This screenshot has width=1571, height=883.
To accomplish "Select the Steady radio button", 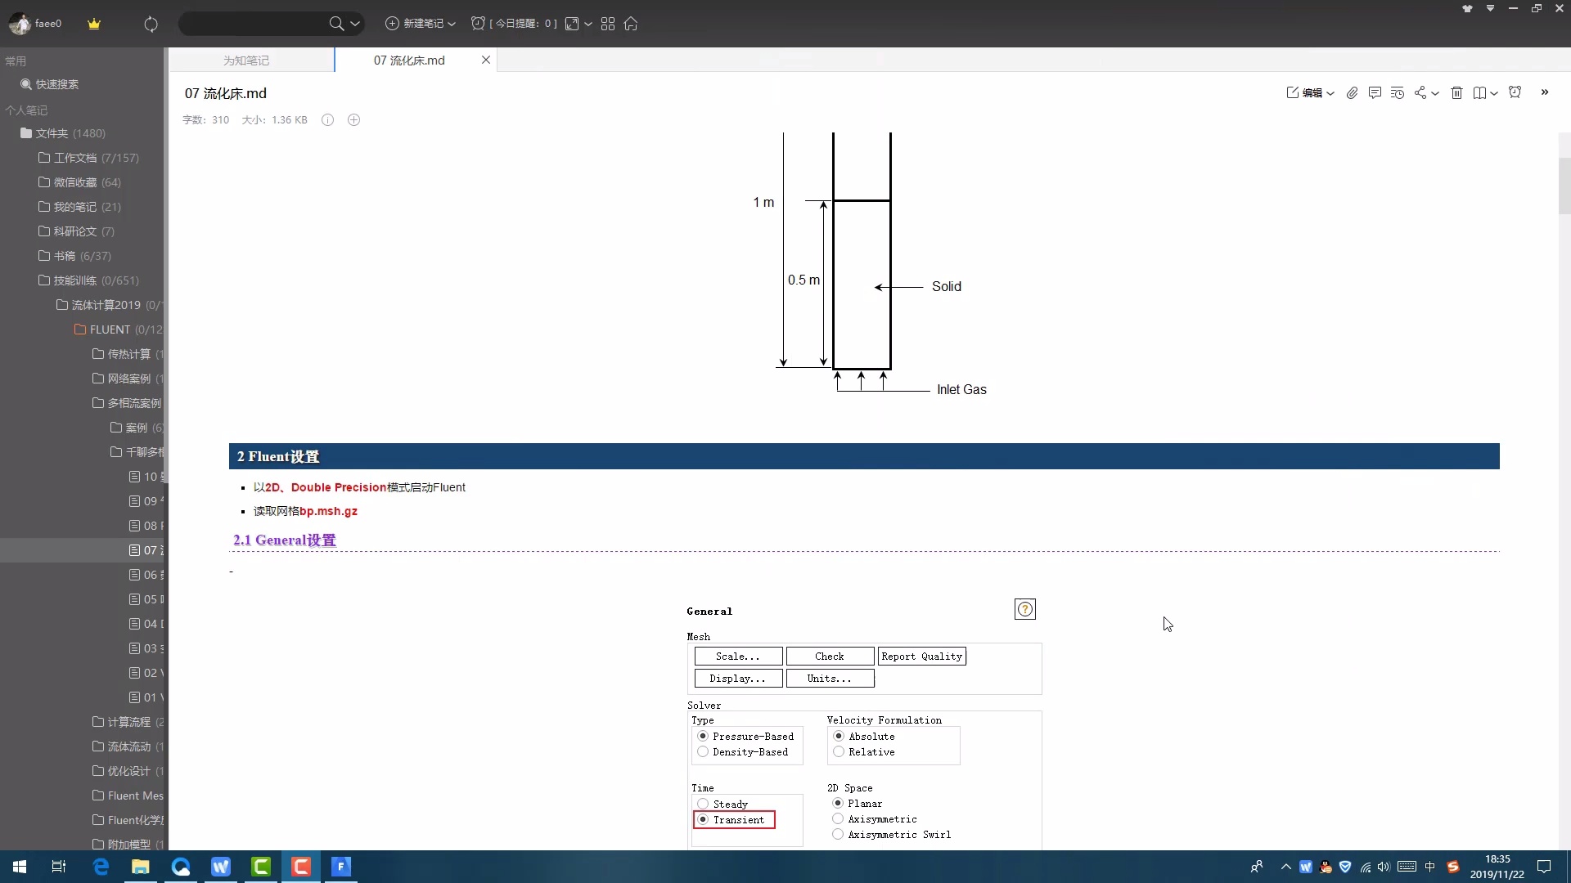I will (703, 804).
